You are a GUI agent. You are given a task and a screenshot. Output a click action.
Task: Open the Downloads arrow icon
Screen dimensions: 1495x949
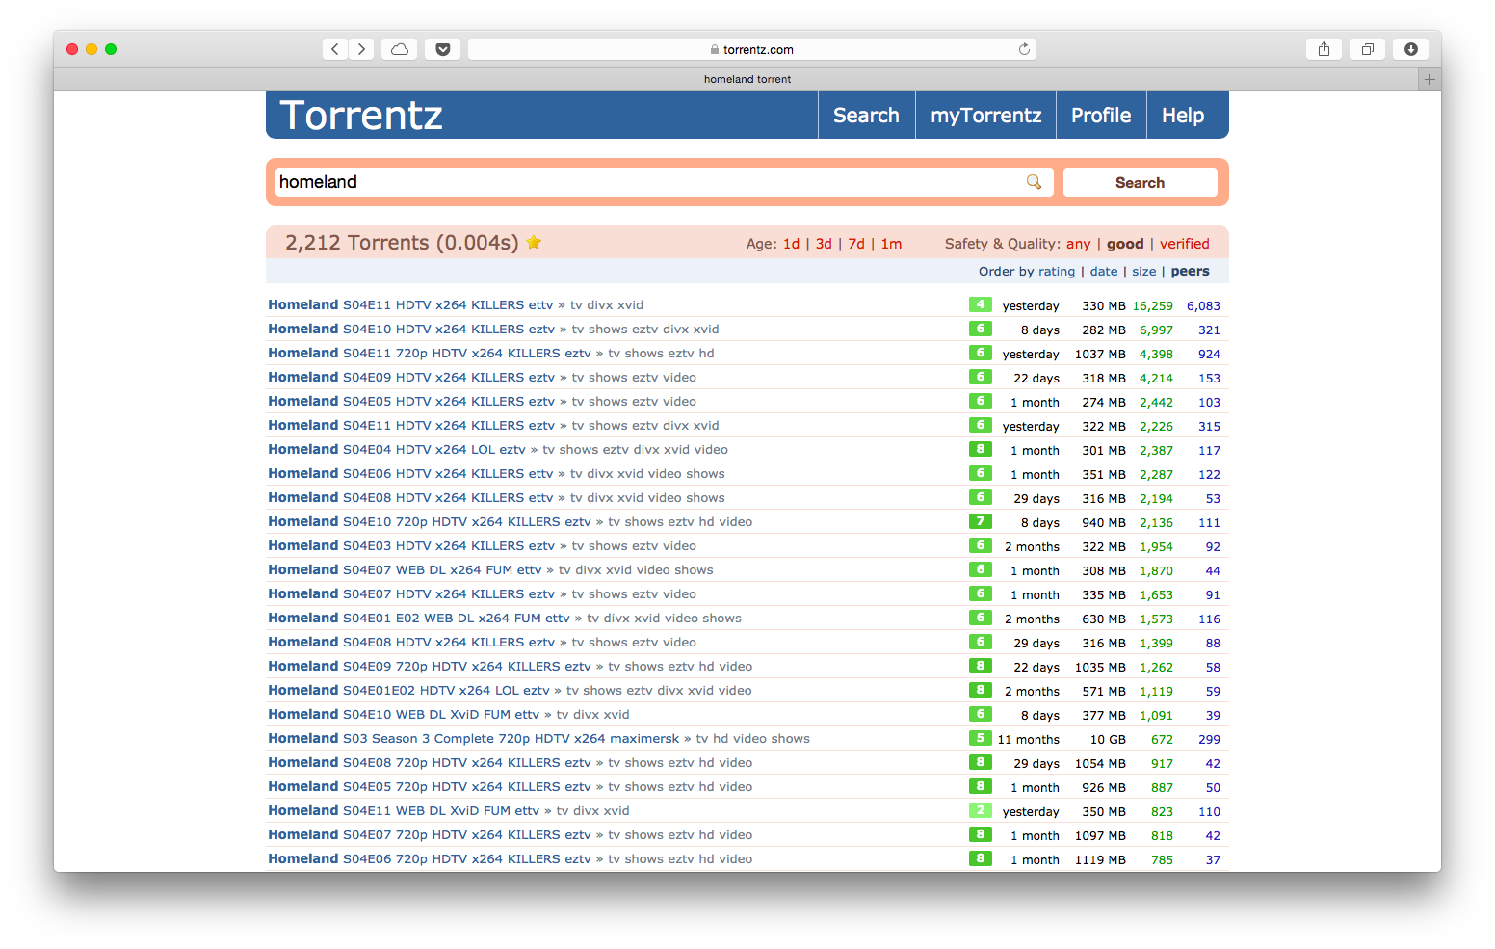point(1411,49)
